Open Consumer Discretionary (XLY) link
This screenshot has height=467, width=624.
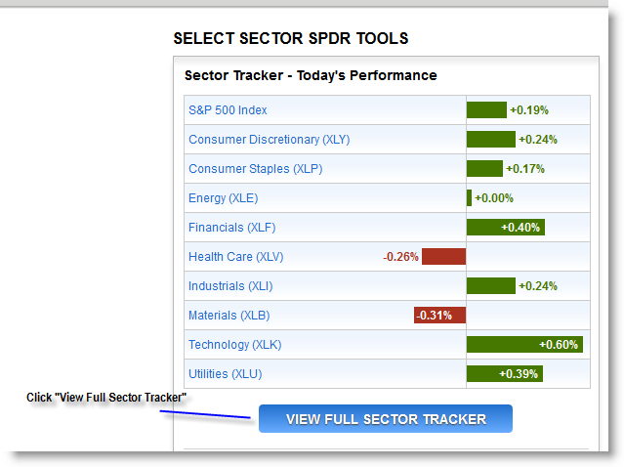[x=269, y=140]
